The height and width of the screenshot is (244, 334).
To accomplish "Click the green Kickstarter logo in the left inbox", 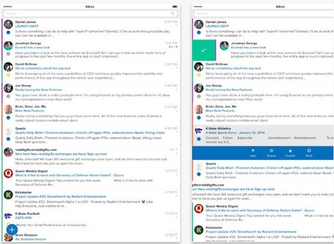I will coord(8,195).
